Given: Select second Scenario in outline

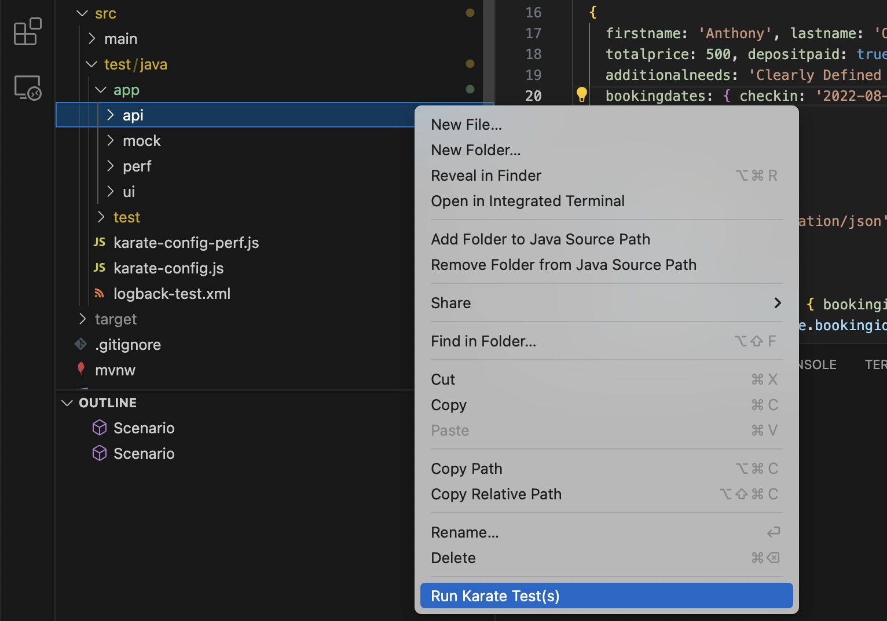Looking at the screenshot, I should point(144,454).
